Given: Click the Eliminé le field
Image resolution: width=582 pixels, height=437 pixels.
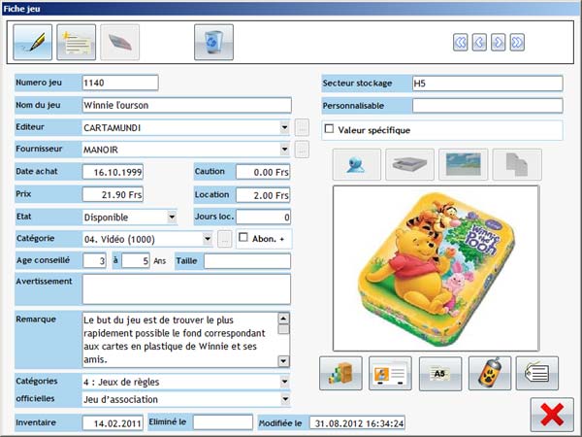Looking at the screenshot, I should [x=223, y=422].
